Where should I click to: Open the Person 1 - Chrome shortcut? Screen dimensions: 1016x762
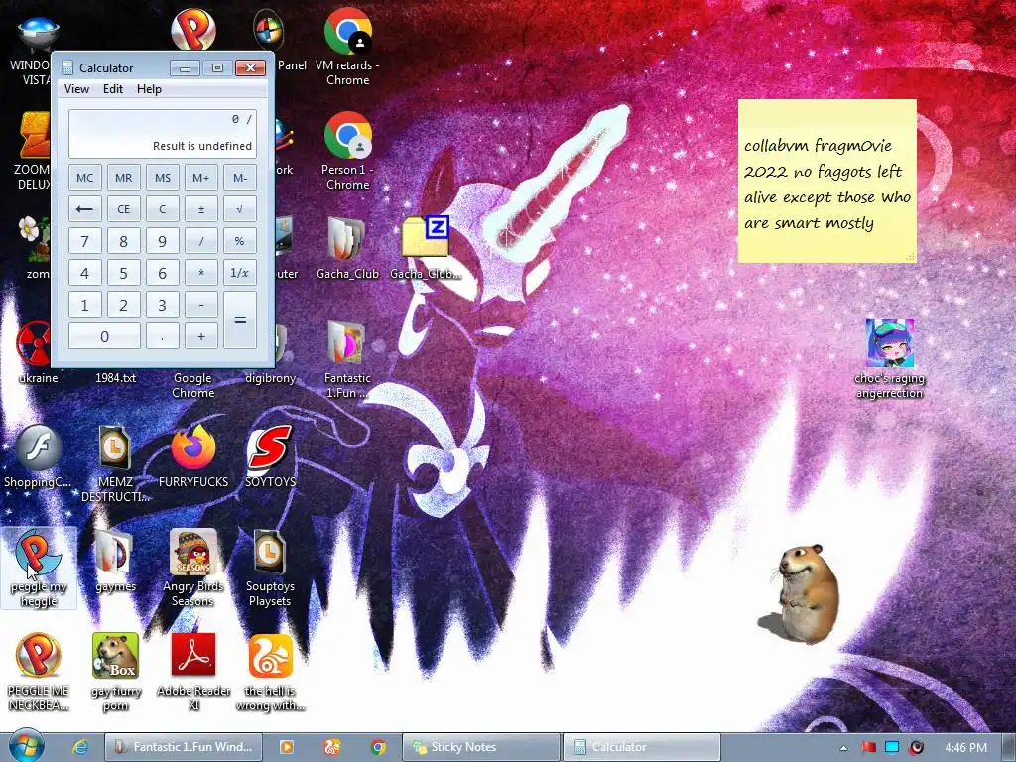click(x=348, y=152)
